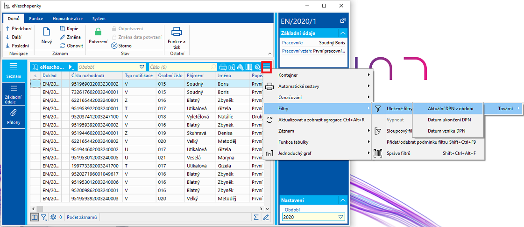Click the pencil edit icon in status bar
Image resolution: width=524 pixels, height=227 pixels.
[266, 217]
